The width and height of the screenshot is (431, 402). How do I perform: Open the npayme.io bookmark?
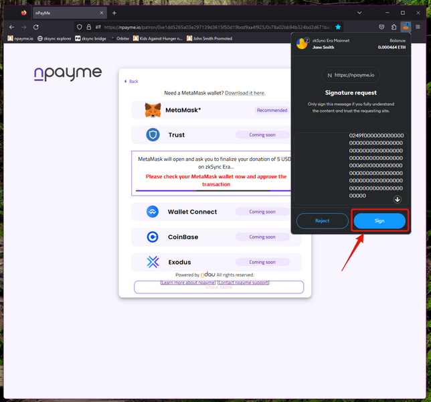pos(20,38)
